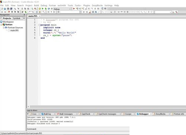Click the Step into debug icon
This screenshot has width=186, height=135.
tap(83, 9)
